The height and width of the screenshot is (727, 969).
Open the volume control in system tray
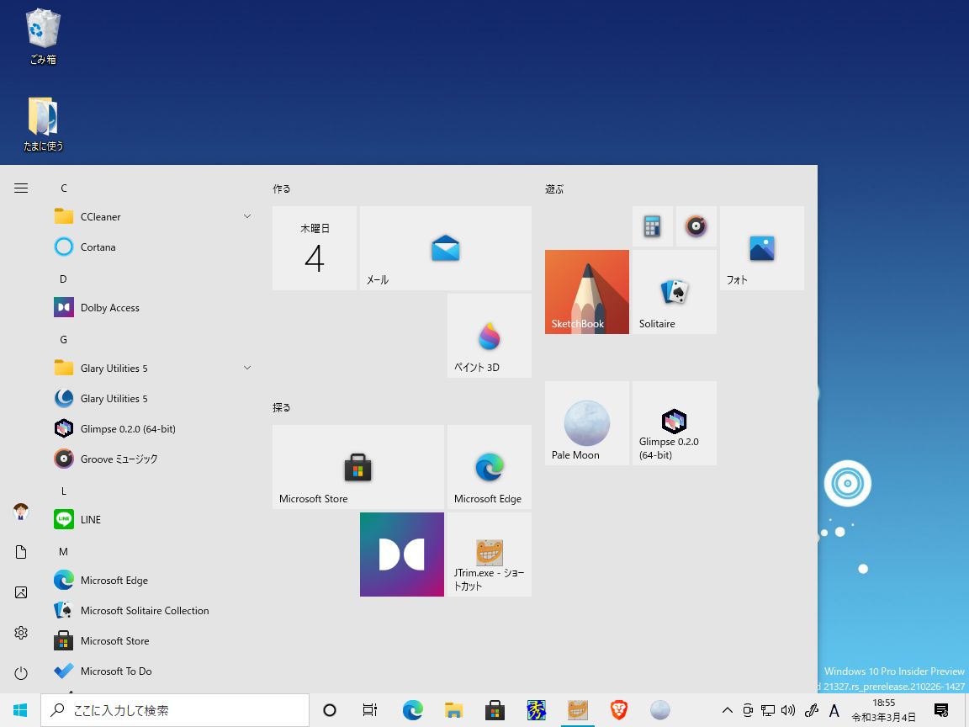(788, 710)
